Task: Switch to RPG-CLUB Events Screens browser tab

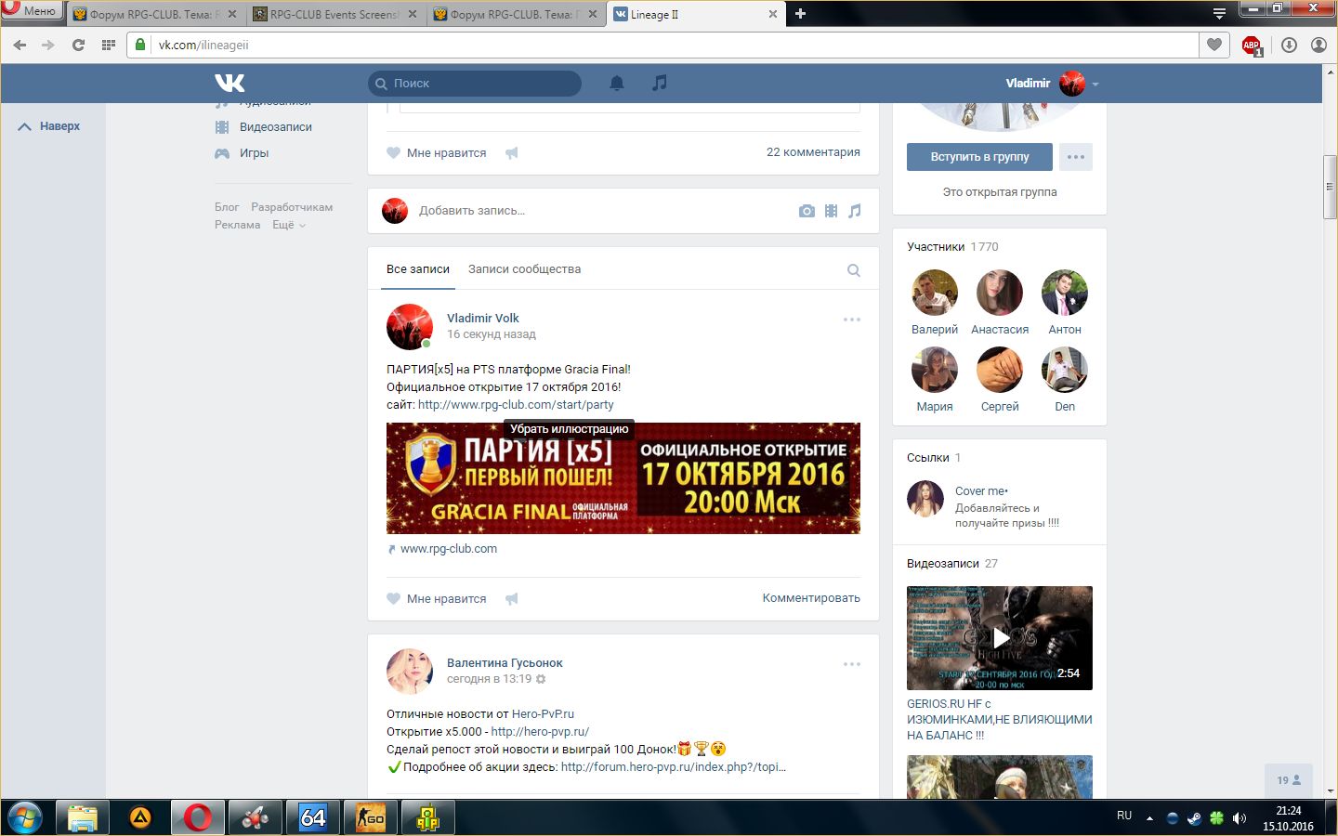Action: pos(334,14)
